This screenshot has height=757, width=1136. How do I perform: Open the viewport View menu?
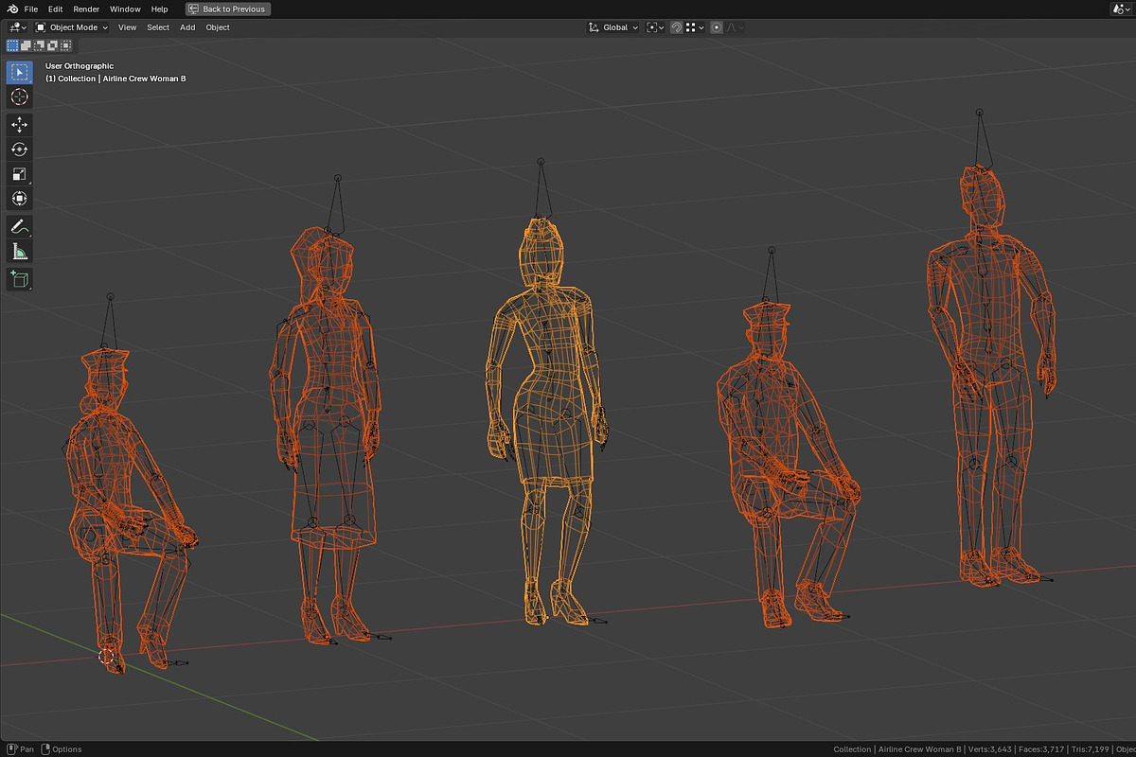[x=127, y=27]
